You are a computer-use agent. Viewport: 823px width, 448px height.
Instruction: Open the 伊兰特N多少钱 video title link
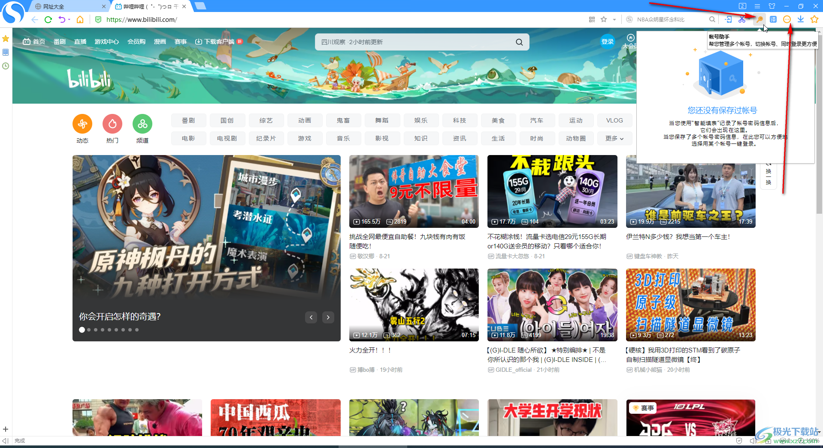(678, 236)
